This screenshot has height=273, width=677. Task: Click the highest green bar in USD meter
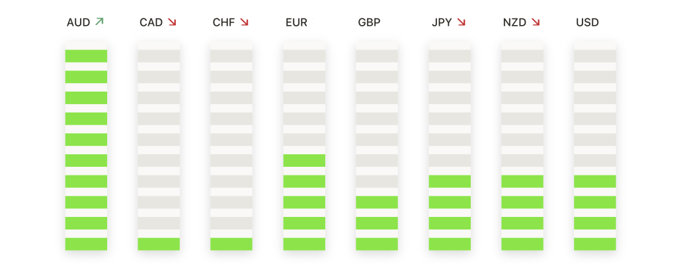click(595, 181)
